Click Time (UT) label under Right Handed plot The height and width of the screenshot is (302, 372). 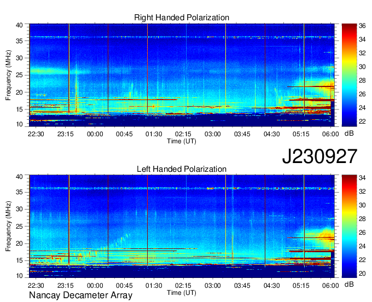[182, 141]
